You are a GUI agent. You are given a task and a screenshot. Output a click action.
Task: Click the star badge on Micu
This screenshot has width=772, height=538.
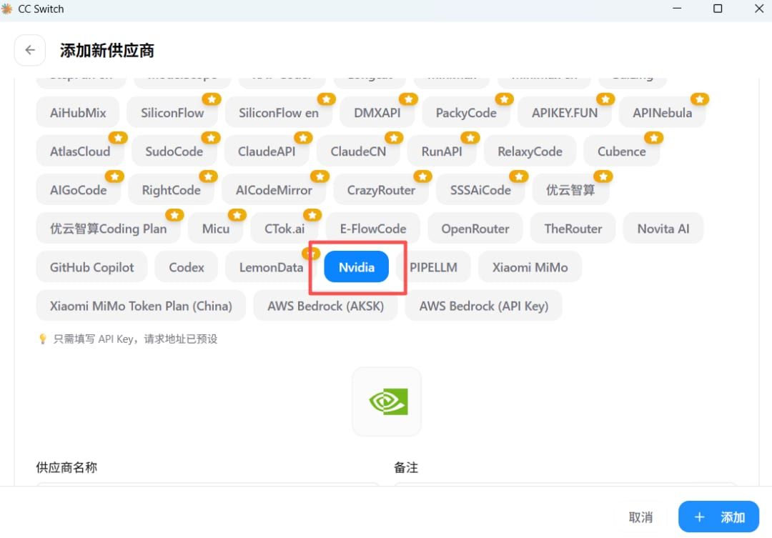pyautogui.click(x=237, y=214)
